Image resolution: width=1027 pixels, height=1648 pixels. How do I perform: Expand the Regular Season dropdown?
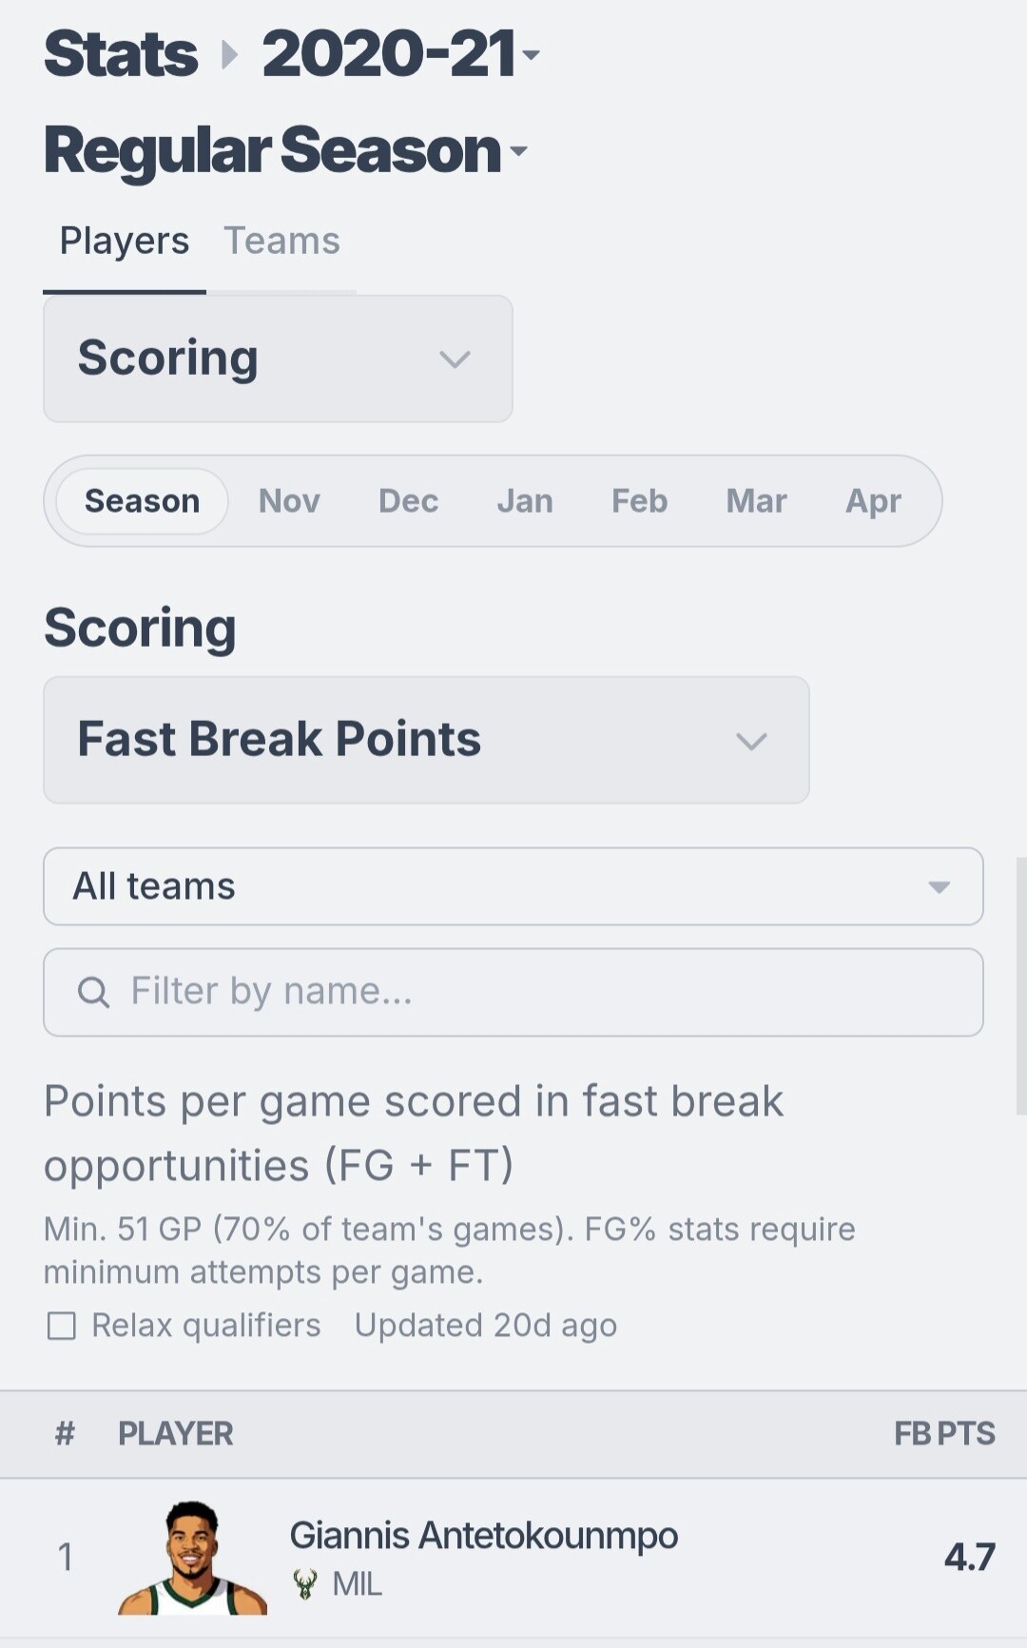(285, 150)
